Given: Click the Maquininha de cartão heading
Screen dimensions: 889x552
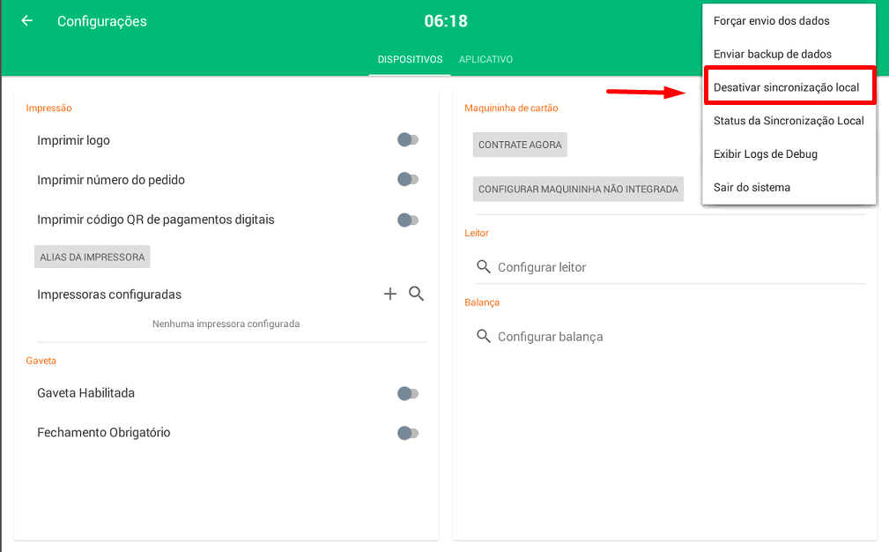Looking at the screenshot, I should click(511, 108).
